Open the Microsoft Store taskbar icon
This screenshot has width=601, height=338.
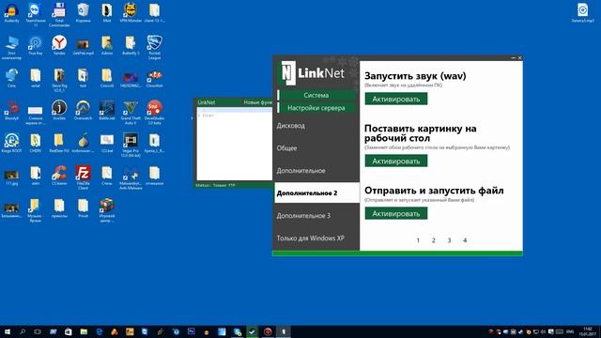pos(69,331)
